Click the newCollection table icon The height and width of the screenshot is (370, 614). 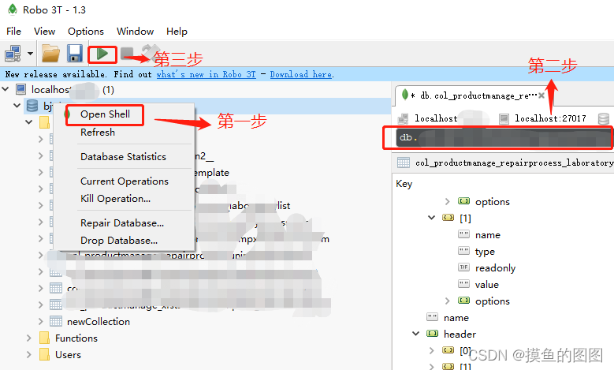pyautogui.click(x=56, y=321)
